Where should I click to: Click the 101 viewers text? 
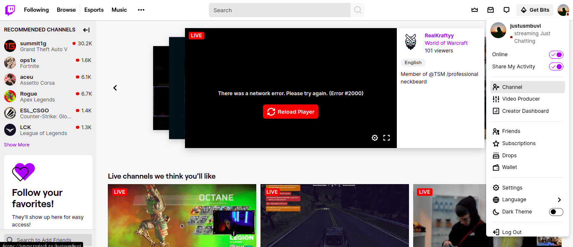click(439, 51)
